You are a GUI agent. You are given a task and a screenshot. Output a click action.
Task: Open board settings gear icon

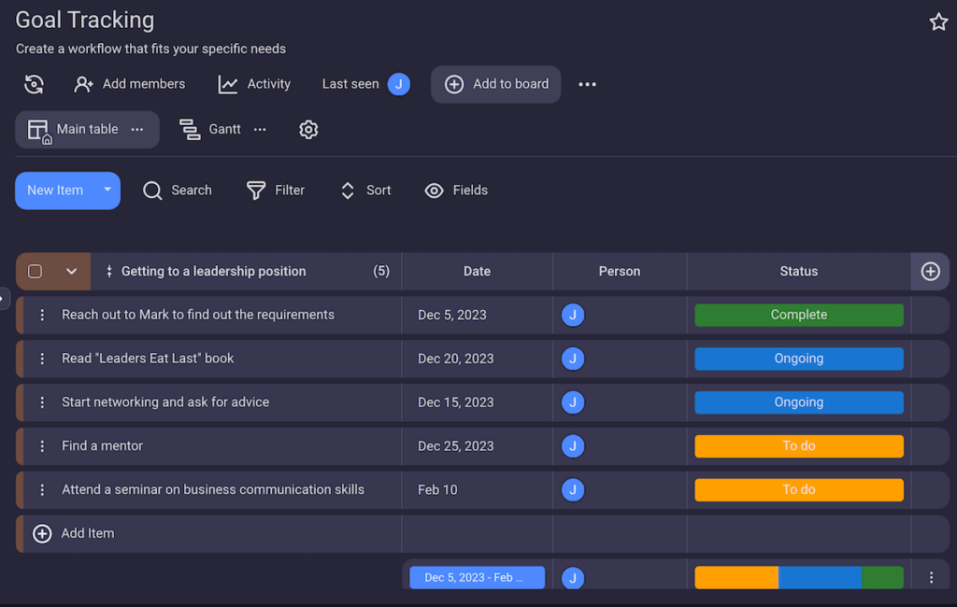(308, 130)
